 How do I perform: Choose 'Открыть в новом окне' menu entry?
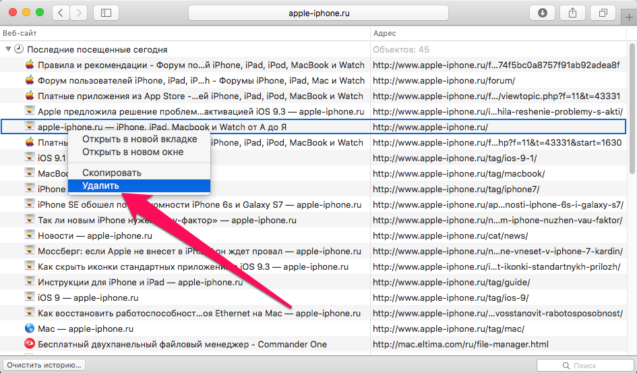point(133,152)
